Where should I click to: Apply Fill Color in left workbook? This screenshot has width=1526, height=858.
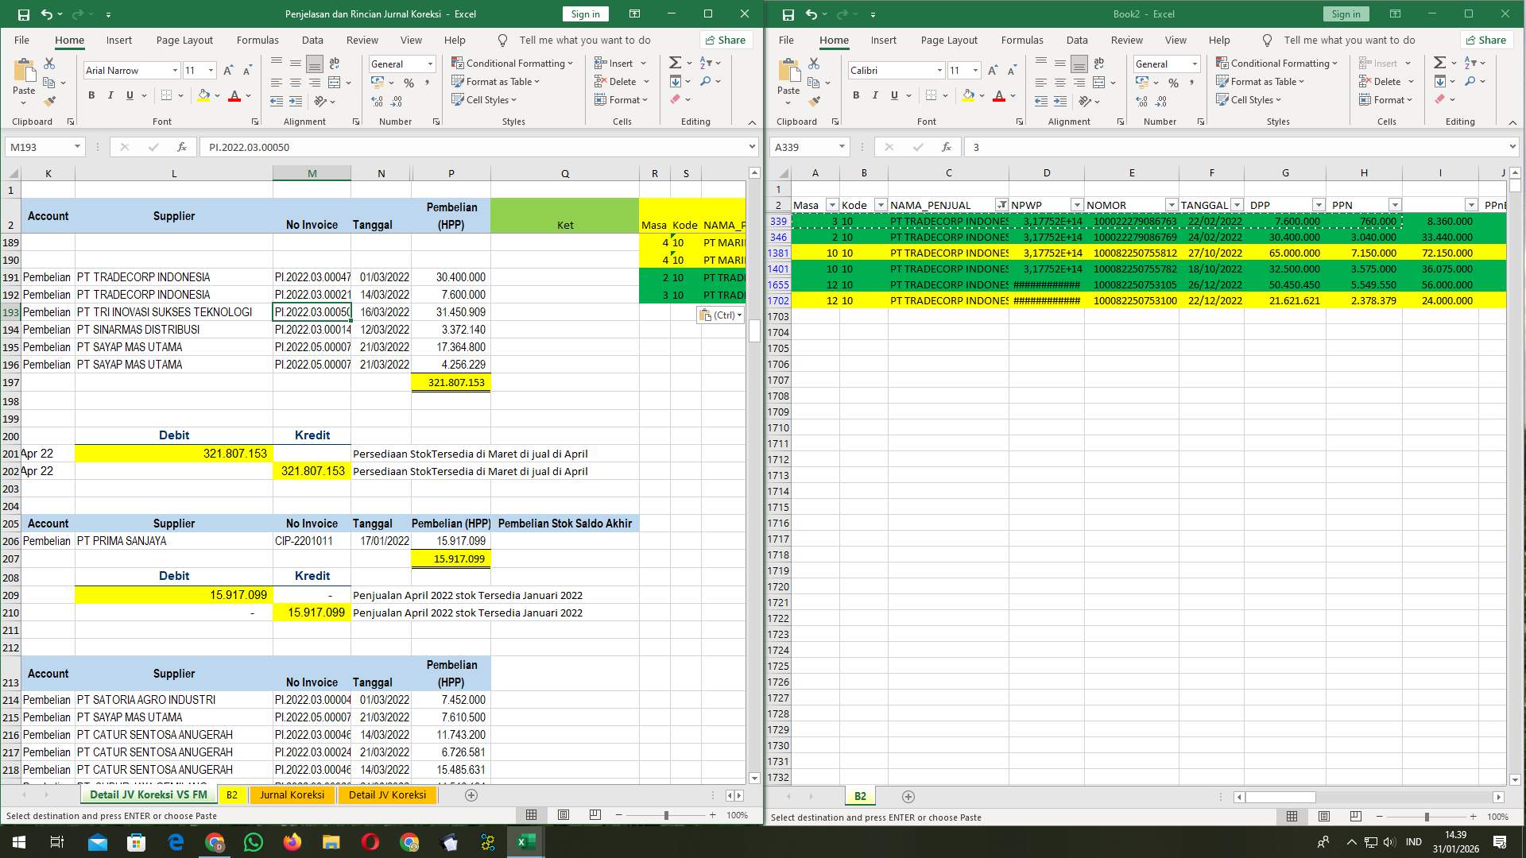pos(203,95)
